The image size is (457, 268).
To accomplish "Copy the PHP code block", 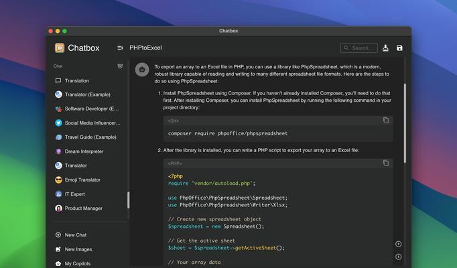I will coord(385,163).
